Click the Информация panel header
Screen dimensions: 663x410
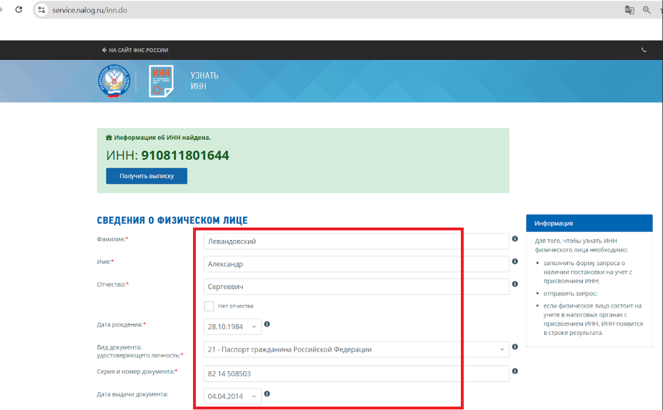click(x=589, y=224)
